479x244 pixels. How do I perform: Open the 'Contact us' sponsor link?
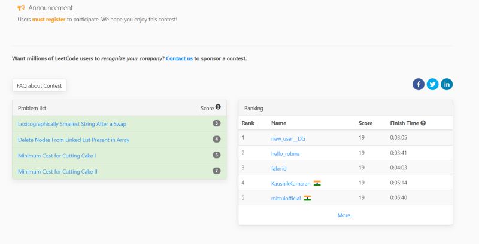pyautogui.click(x=179, y=58)
